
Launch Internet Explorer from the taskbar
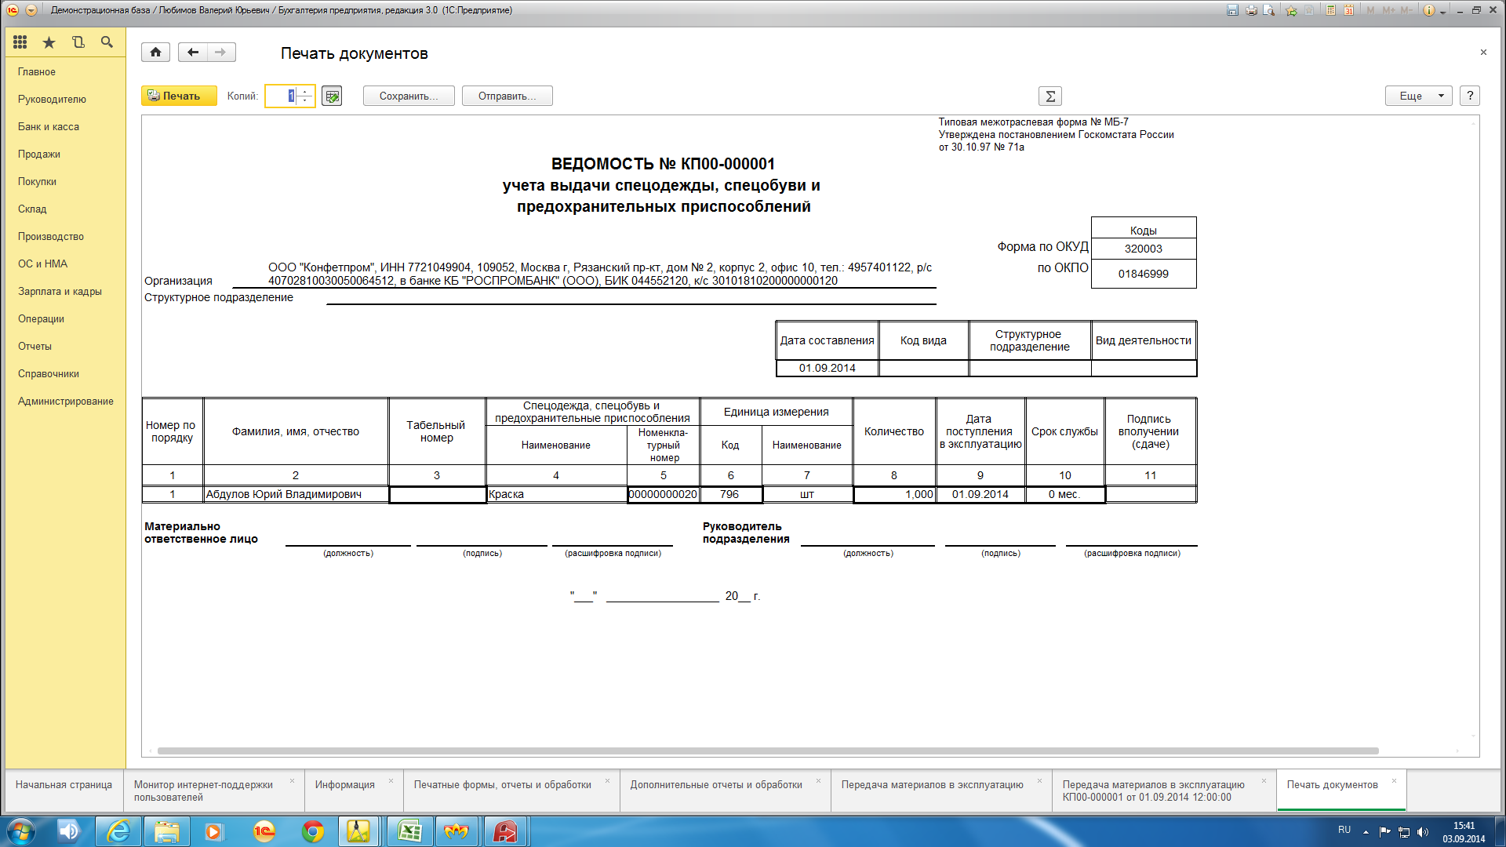point(118,831)
